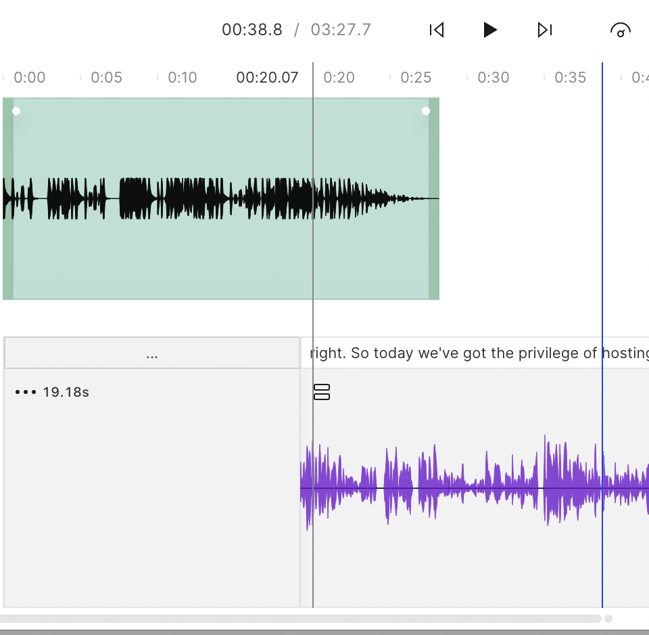Open the three-dots menu beside 19.18s
This screenshot has width=649, height=635.
coord(26,392)
